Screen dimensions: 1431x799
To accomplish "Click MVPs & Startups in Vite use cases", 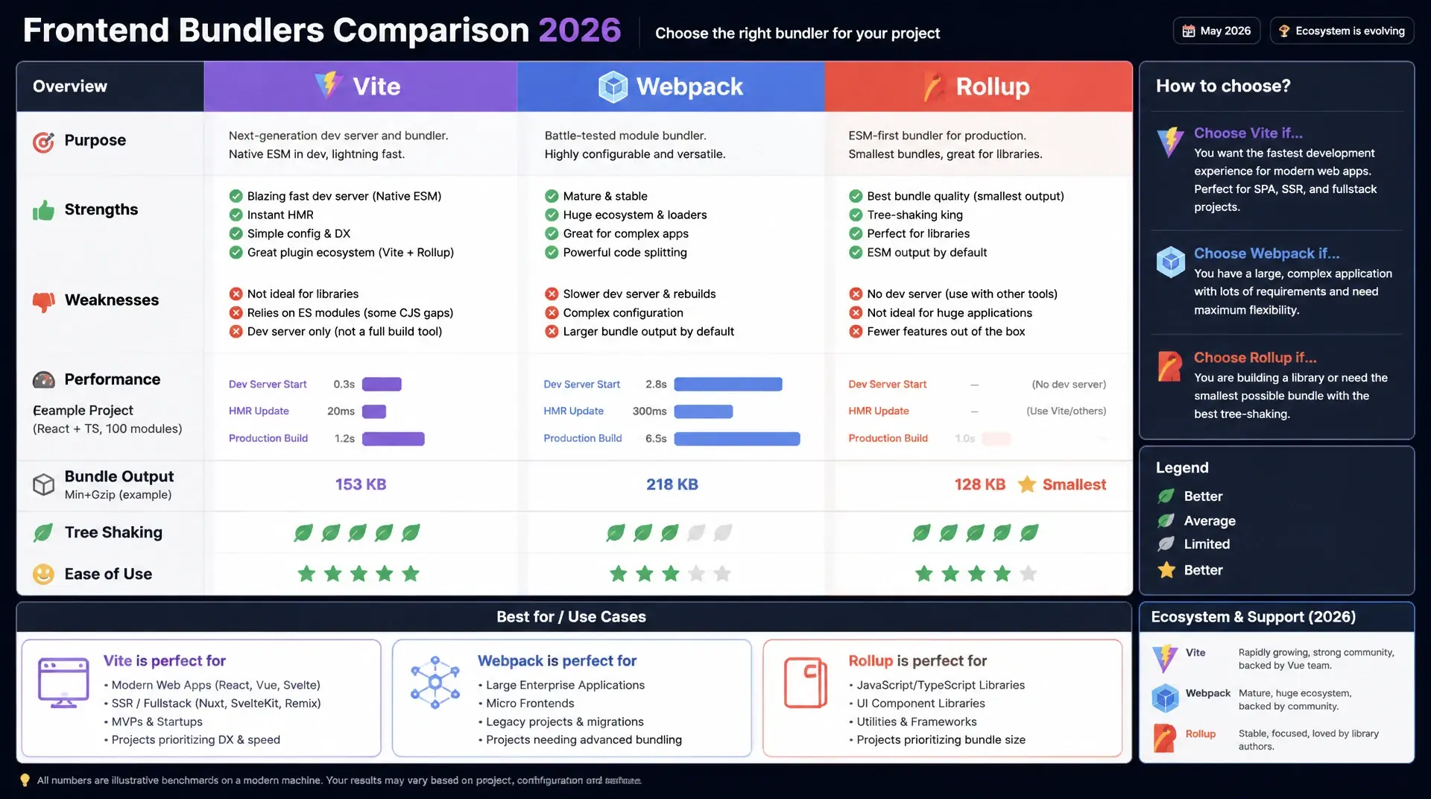I will coord(157,722).
